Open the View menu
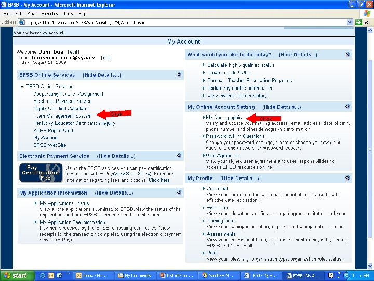The image size is (374, 281). point(31,14)
